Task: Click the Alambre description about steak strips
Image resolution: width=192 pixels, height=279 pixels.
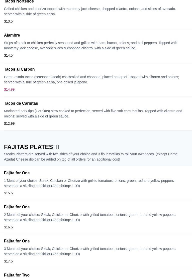Action: click(x=90, y=45)
